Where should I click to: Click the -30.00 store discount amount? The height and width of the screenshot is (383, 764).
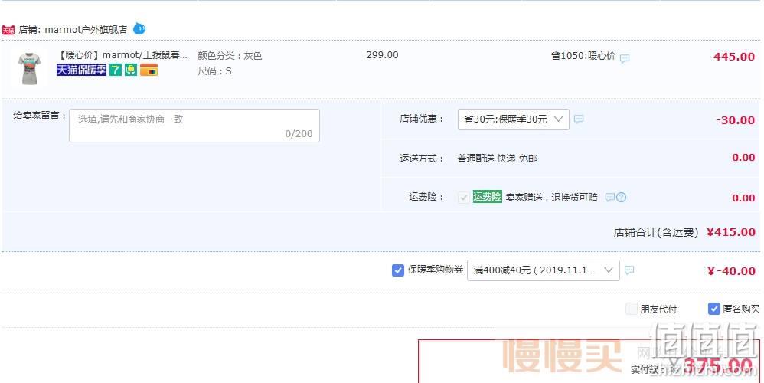click(735, 120)
